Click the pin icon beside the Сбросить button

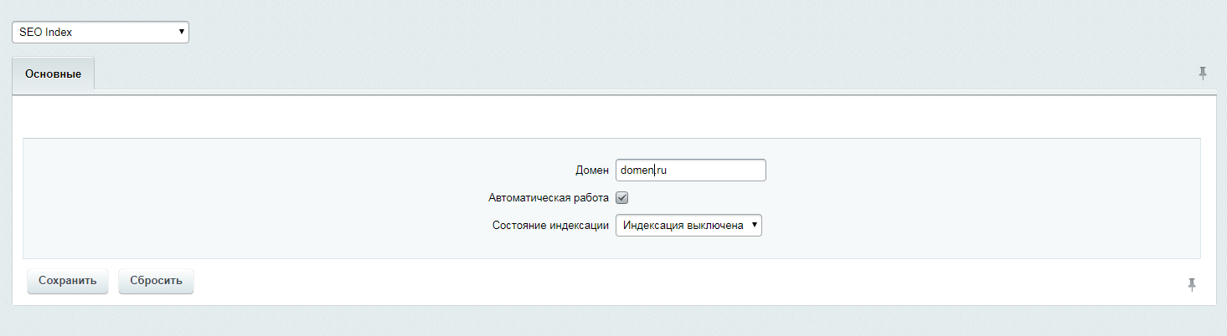point(1192,285)
